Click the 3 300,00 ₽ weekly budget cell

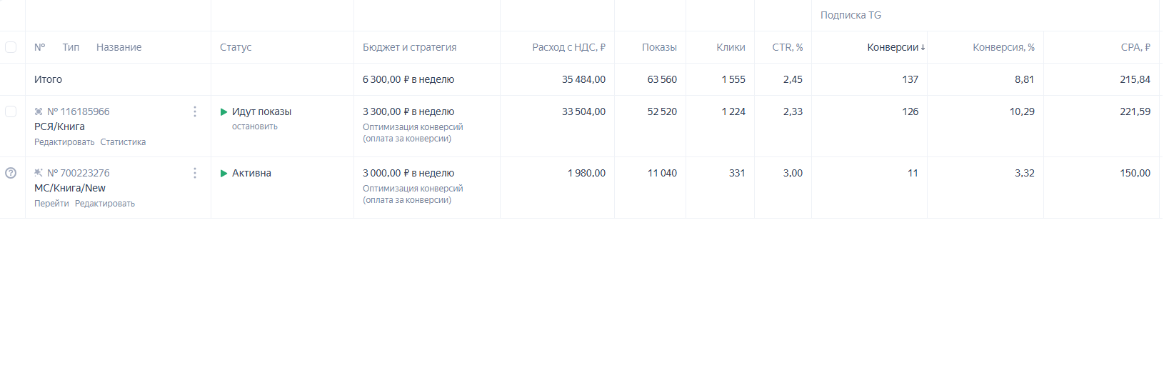[x=408, y=111]
